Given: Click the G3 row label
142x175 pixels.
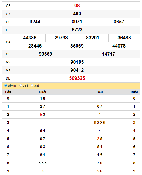Looking at the screenshot, I should coord(8,54).
